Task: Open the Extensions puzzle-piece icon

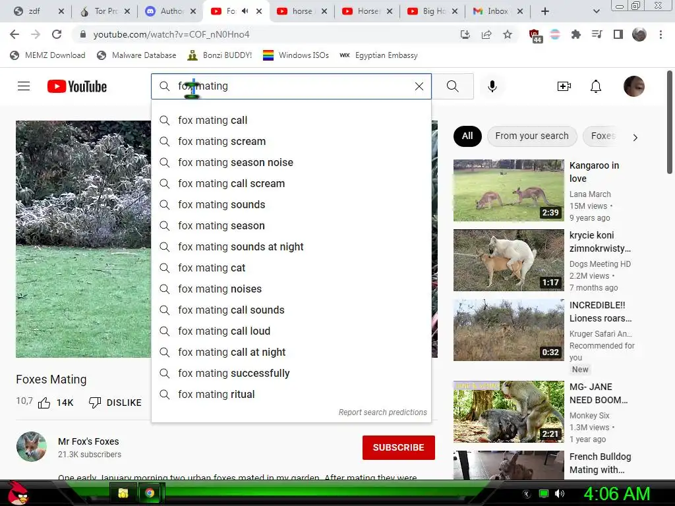Action: click(x=576, y=34)
